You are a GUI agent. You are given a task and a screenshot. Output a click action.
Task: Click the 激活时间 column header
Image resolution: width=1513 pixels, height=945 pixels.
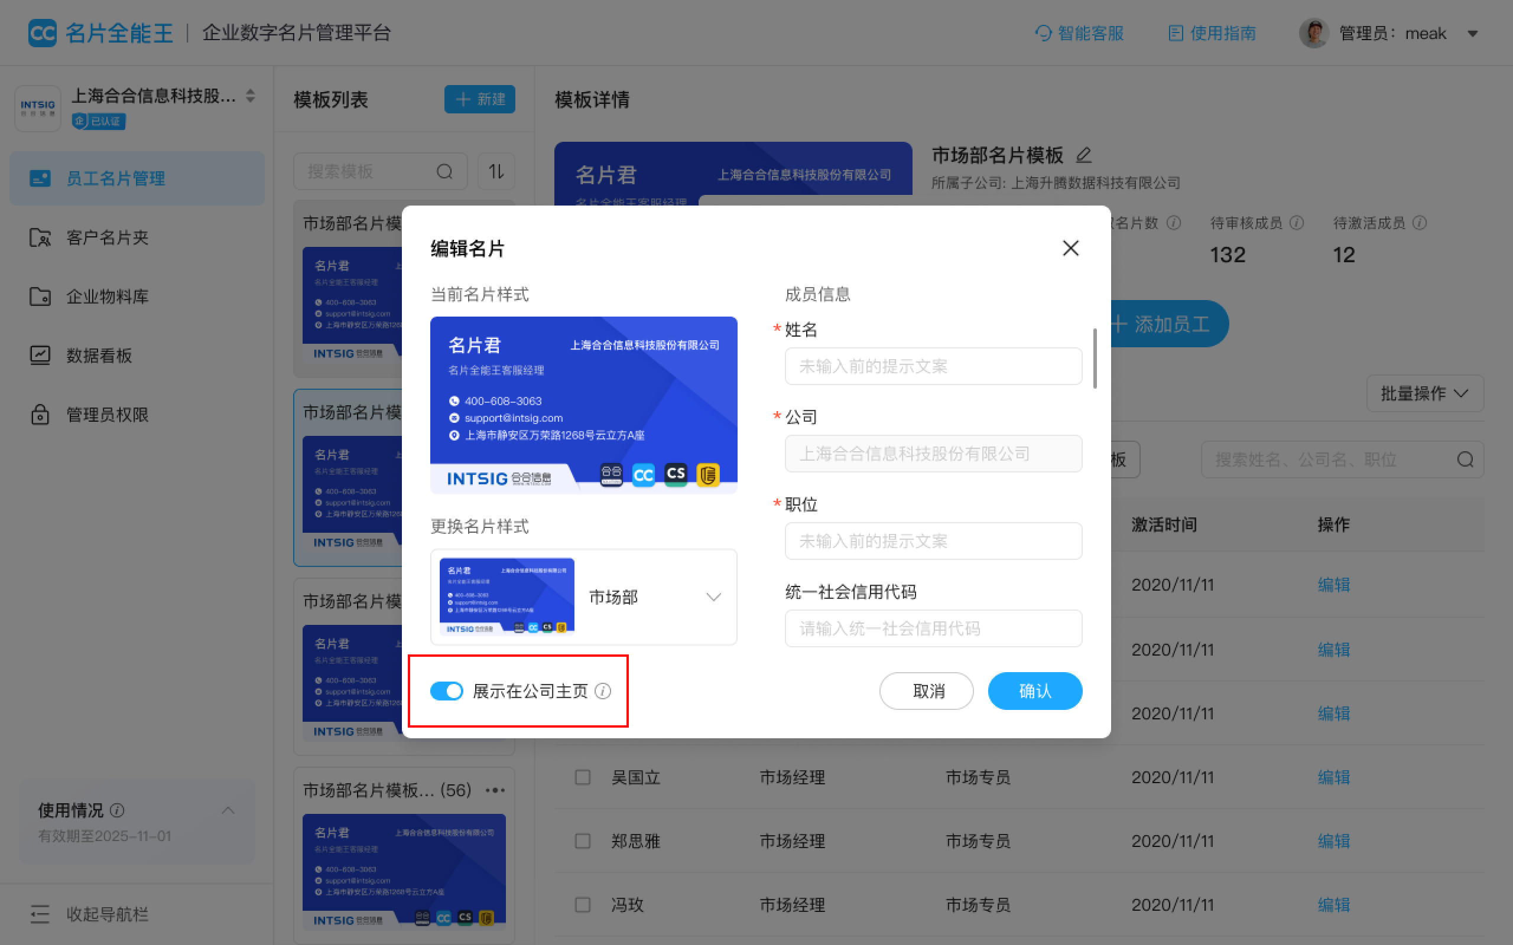(x=1164, y=524)
